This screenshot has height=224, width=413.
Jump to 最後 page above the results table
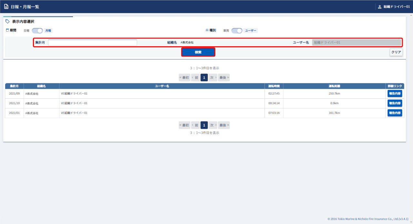click(x=224, y=77)
